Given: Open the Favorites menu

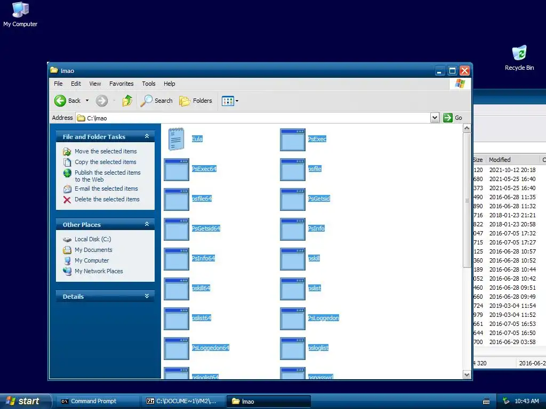Looking at the screenshot, I should pyautogui.click(x=121, y=84).
